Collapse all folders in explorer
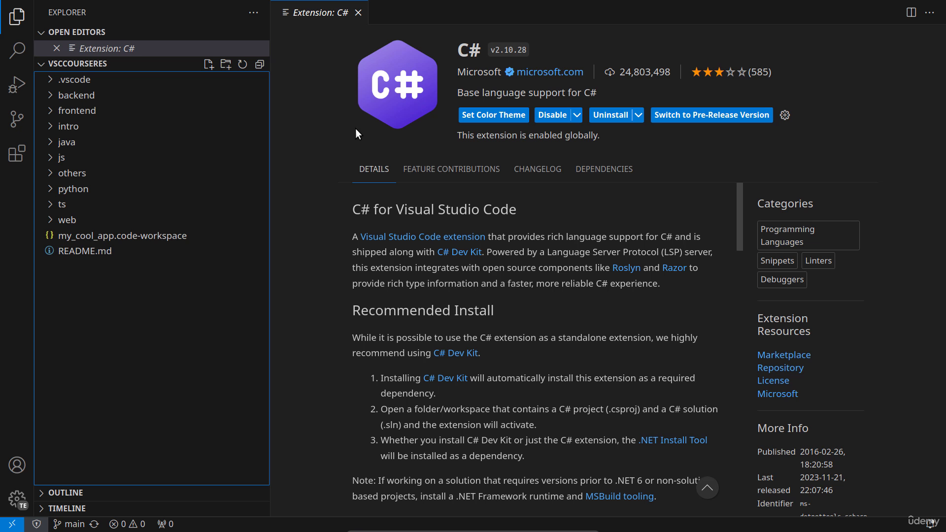This screenshot has width=946, height=532. click(x=260, y=64)
